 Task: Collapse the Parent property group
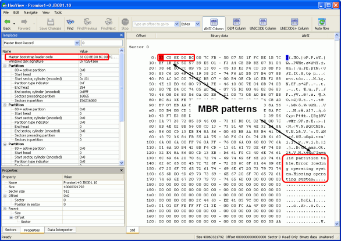click(5, 208)
